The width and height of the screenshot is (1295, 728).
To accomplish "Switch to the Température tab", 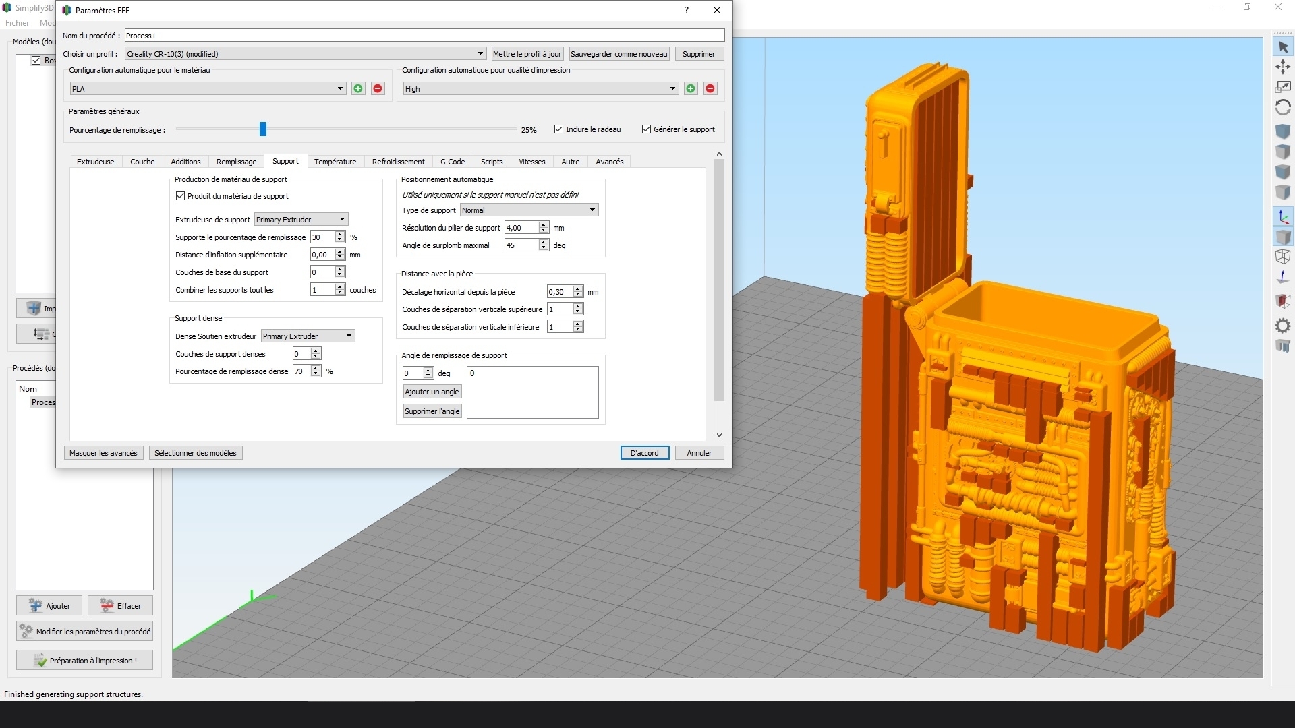I will click(x=335, y=162).
